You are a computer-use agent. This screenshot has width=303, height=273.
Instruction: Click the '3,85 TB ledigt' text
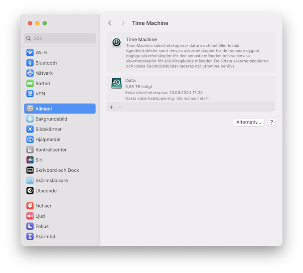139,87
